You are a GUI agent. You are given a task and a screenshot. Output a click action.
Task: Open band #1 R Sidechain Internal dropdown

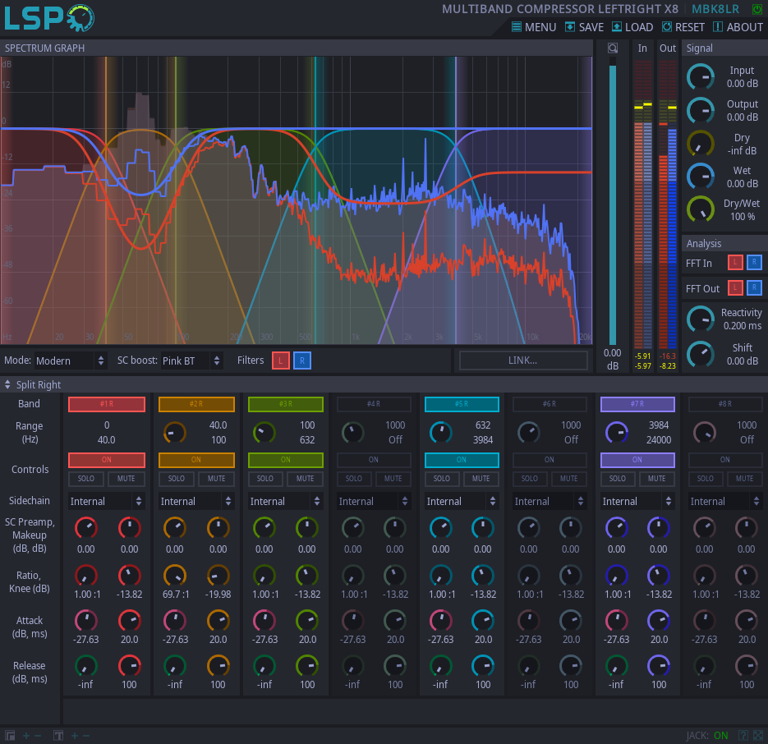[x=106, y=501]
